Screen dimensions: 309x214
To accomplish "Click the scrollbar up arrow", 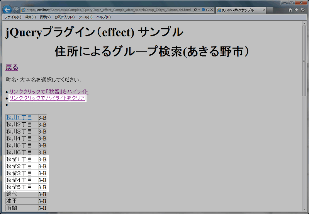I will click(304, 23).
